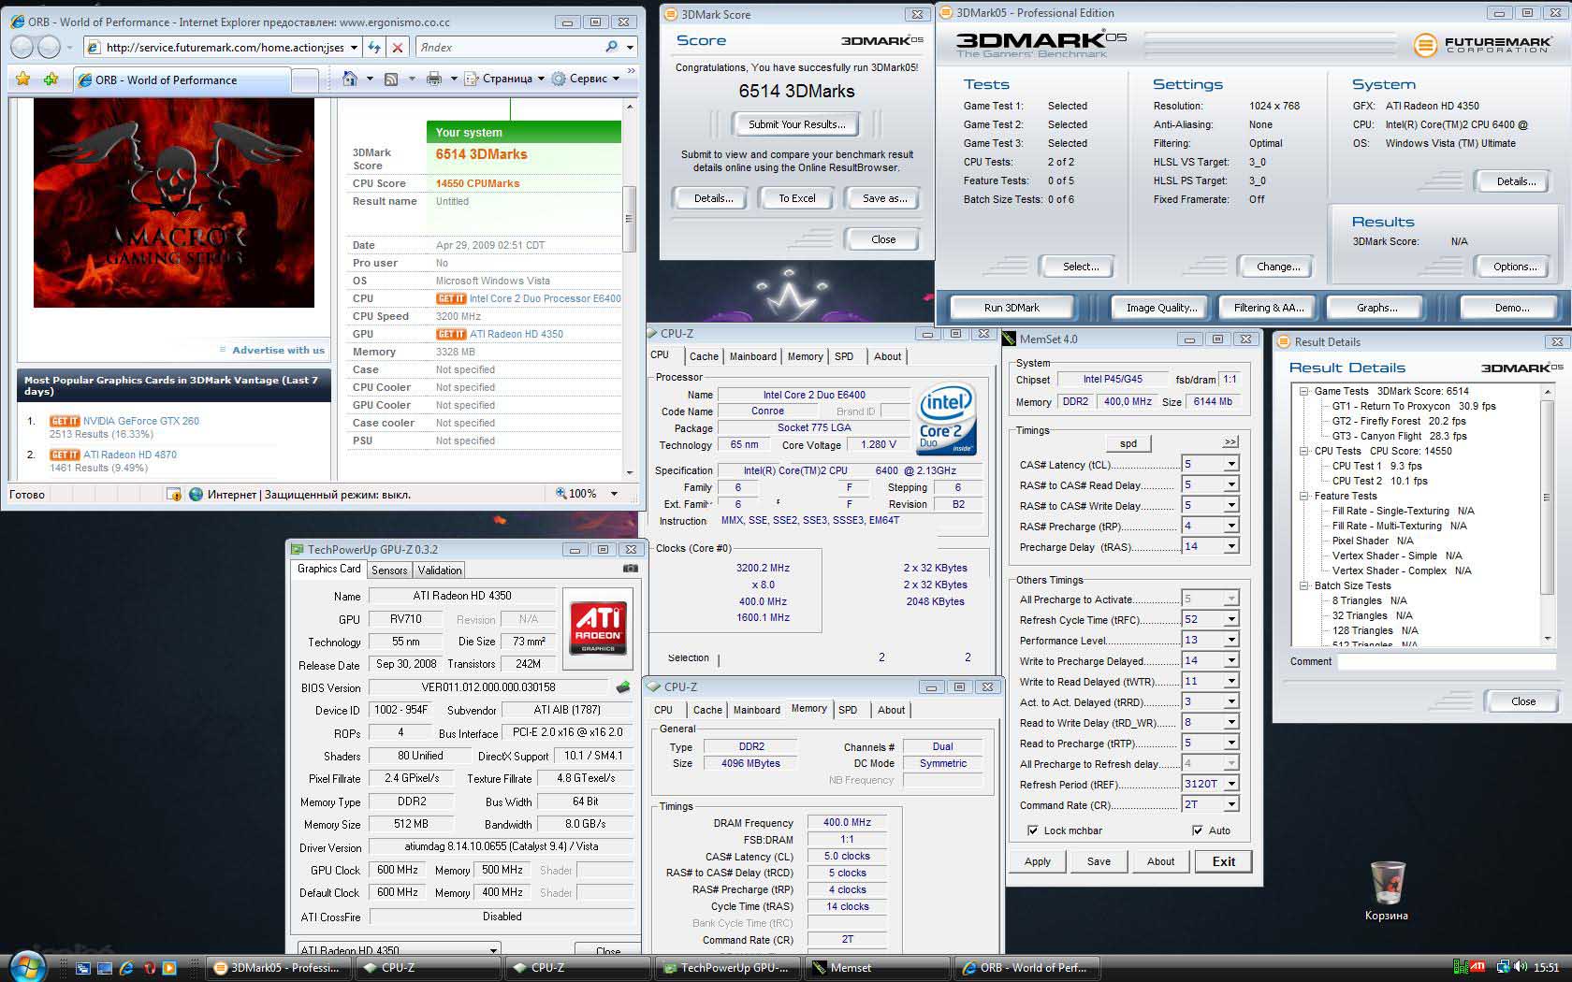1572x982 pixels.
Task: Click the Add to Favorites green plus star
Action: click(51, 79)
